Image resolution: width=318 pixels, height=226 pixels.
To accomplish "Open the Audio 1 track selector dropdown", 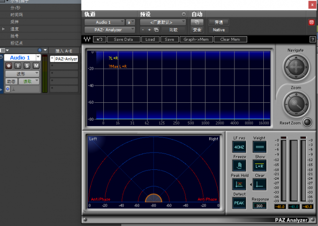I will 104,22.
